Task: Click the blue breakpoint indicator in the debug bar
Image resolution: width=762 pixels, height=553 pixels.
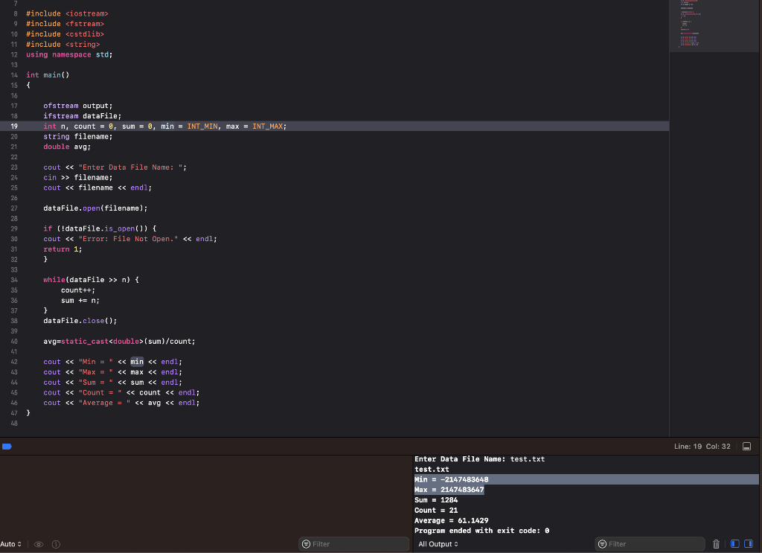Action: pos(7,446)
